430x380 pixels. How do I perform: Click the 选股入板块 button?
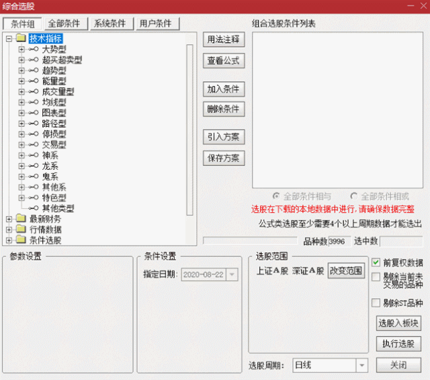(398, 324)
